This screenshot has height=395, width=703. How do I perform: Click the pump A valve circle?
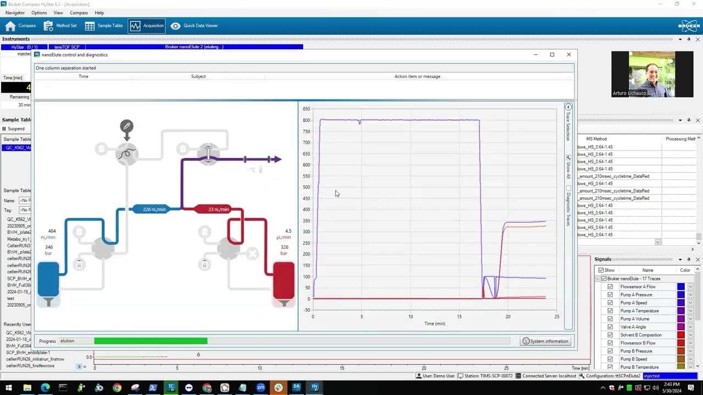pos(103,249)
